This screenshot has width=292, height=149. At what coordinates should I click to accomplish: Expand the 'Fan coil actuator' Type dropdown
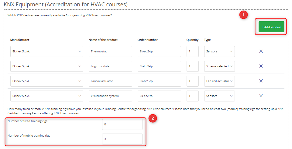click(x=219, y=81)
